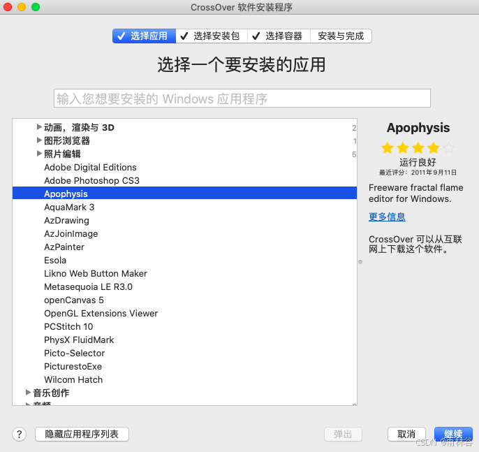Screen dimensions: 479x452
Task: Switch to the 选择容器 step tab
Action: (x=279, y=36)
